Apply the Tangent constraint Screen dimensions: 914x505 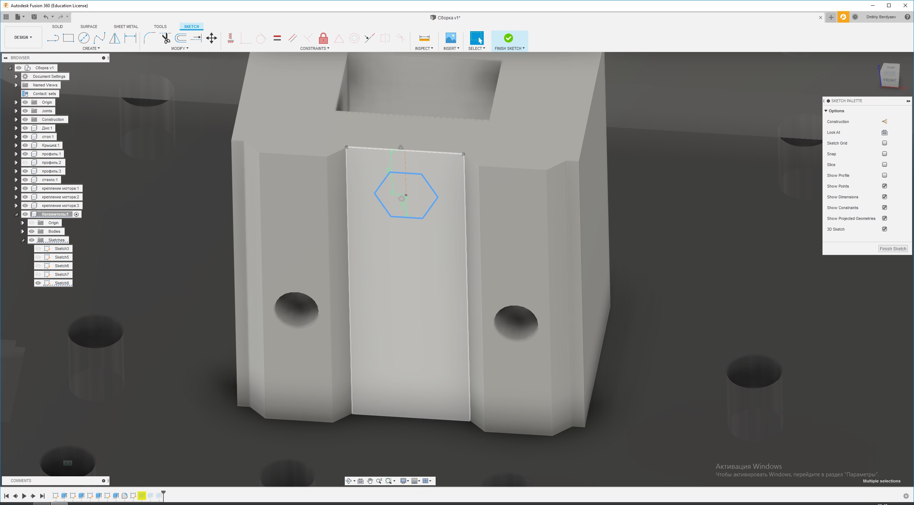click(261, 38)
